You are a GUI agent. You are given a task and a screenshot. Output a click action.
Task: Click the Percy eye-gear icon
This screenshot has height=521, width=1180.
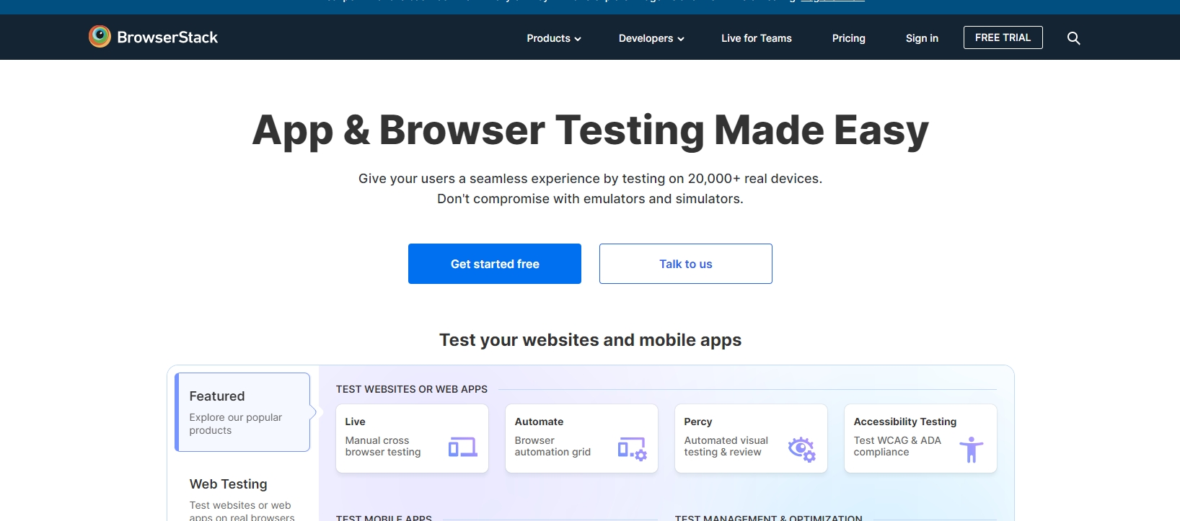[x=802, y=449]
